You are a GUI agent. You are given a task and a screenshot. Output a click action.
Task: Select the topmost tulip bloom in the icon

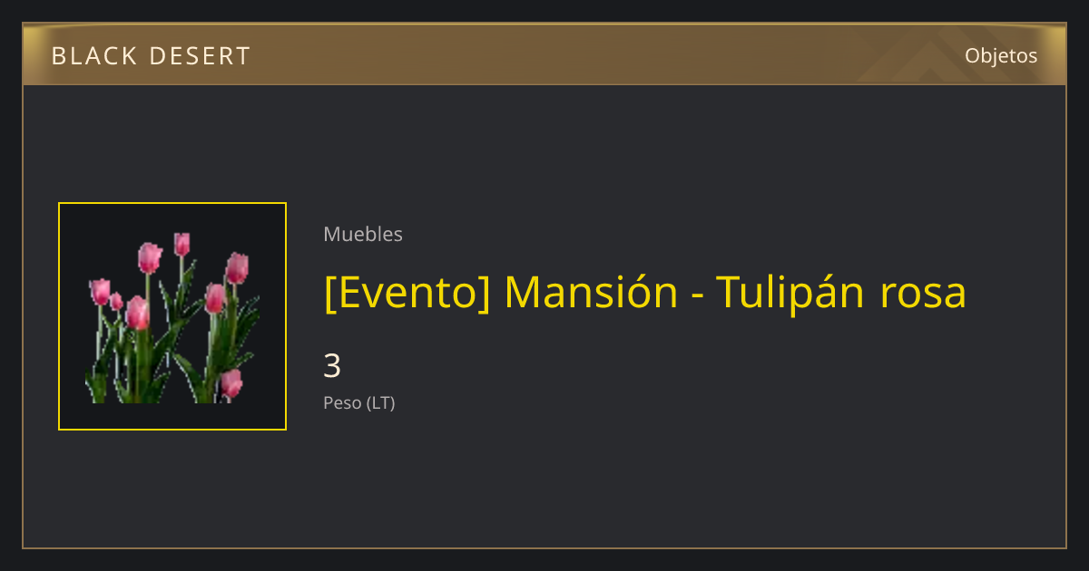[x=181, y=244]
